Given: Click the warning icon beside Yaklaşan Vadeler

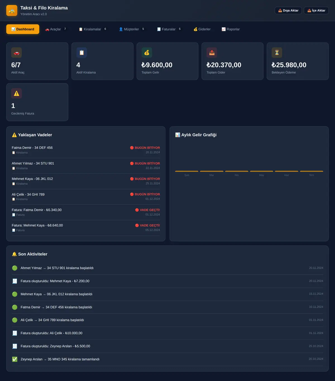Looking at the screenshot, I should pos(14,135).
